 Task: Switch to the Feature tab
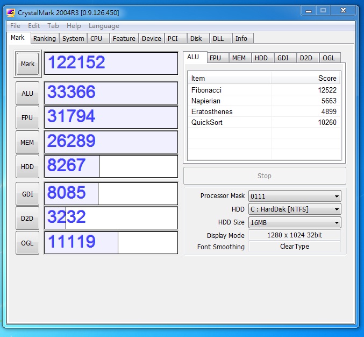124,38
